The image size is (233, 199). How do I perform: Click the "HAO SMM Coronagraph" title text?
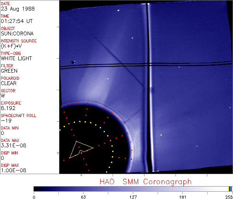[x=145, y=182]
